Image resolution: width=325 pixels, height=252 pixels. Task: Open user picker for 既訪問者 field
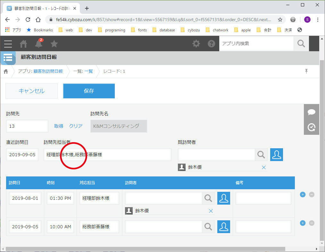click(x=277, y=155)
